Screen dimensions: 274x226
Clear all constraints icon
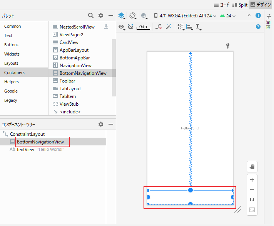(159, 27)
